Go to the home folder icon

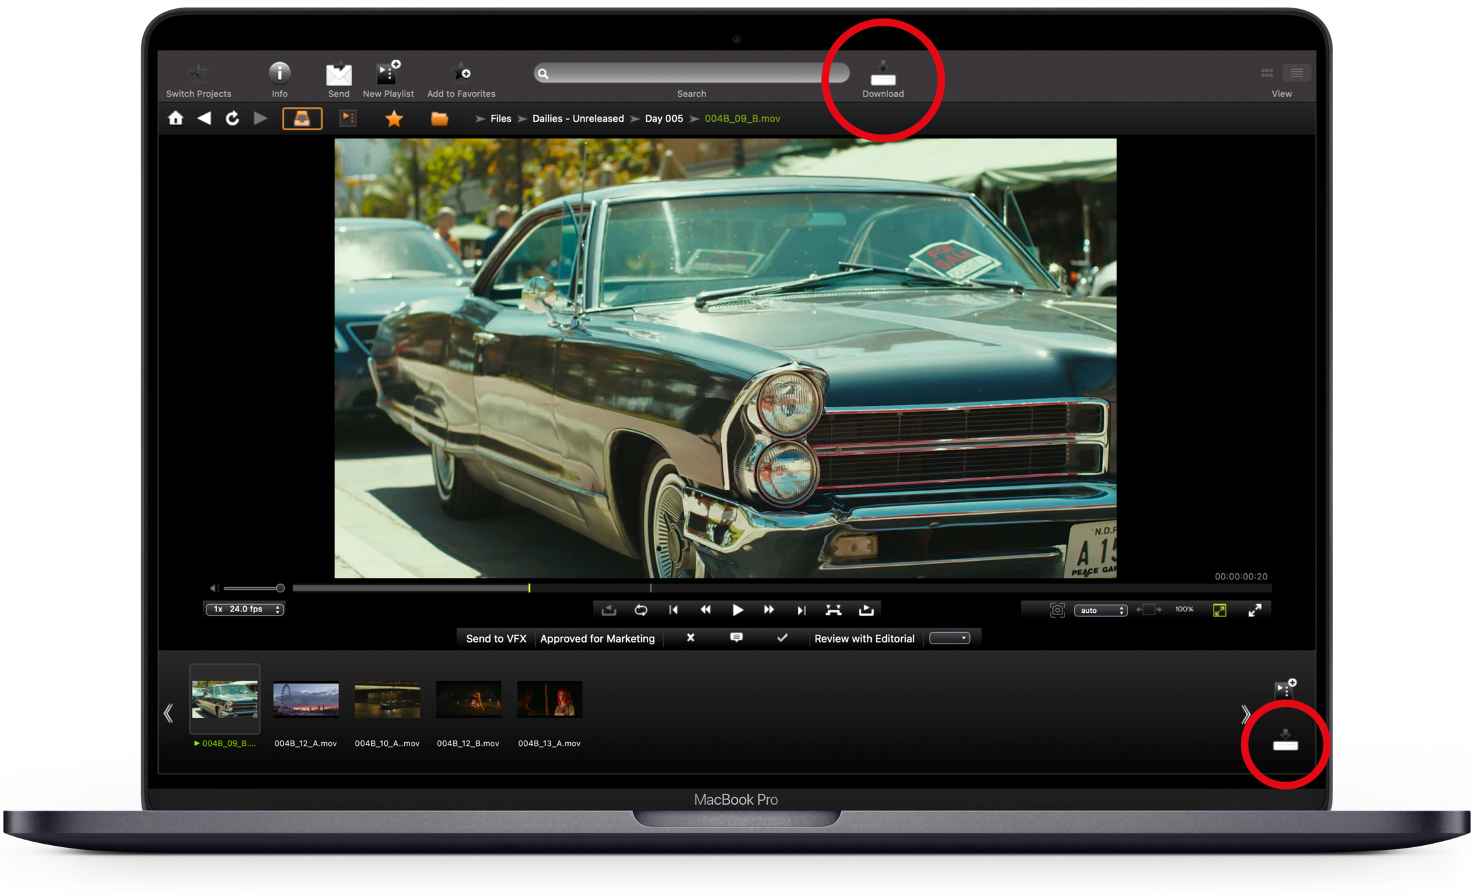click(x=176, y=118)
